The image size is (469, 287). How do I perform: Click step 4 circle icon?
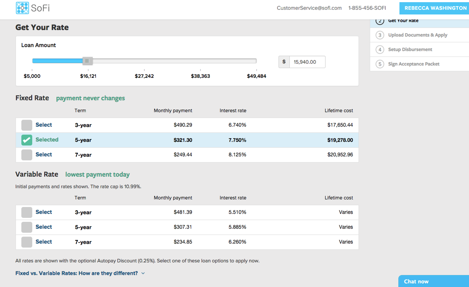coord(380,49)
